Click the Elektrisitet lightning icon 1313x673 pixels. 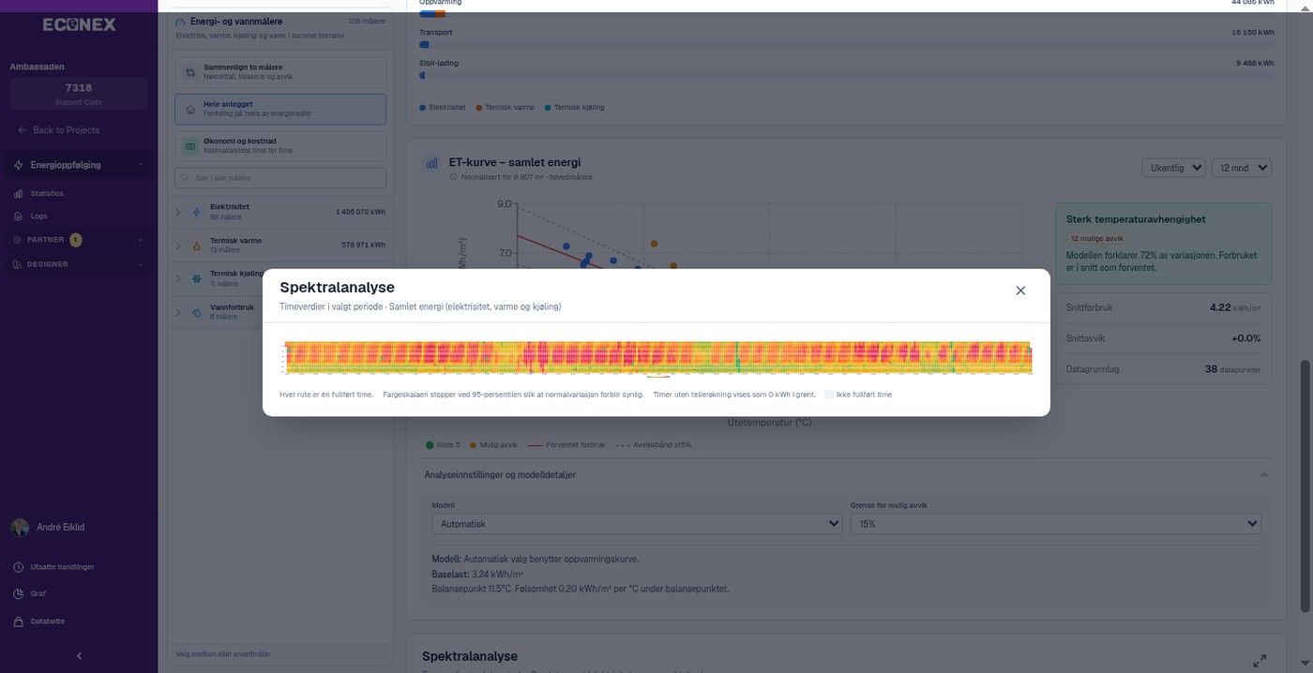196,212
